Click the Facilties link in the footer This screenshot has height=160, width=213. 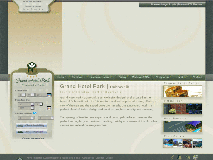pyautogui.click(x=38, y=158)
